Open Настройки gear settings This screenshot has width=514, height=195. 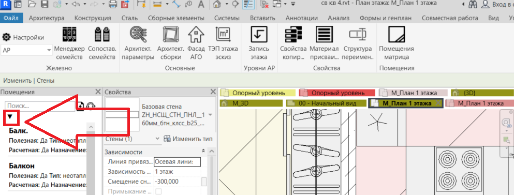coord(23,37)
